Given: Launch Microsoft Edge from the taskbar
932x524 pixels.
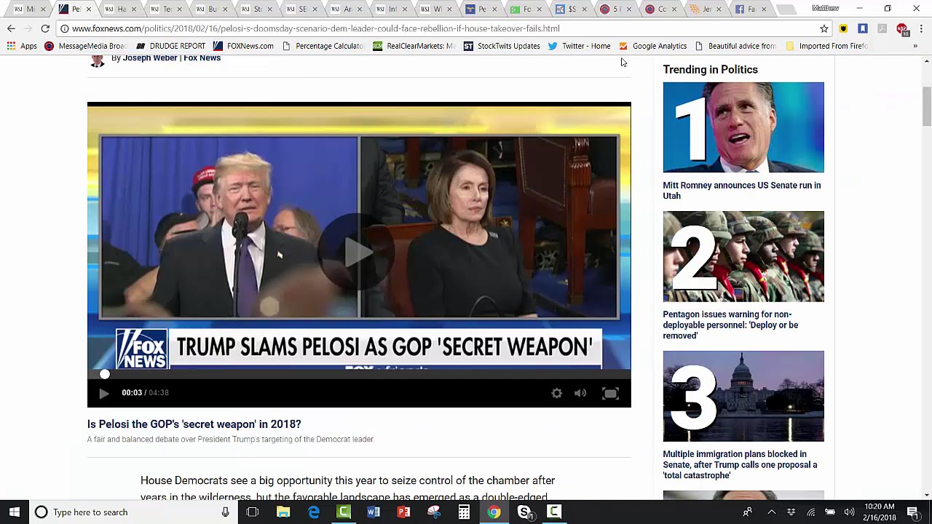Looking at the screenshot, I should point(314,512).
